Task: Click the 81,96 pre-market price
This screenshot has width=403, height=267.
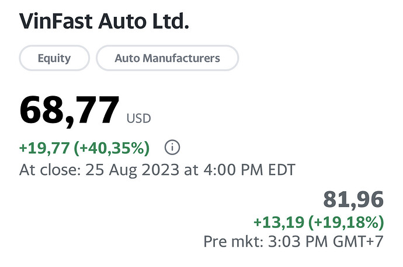Action: click(353, 200)
